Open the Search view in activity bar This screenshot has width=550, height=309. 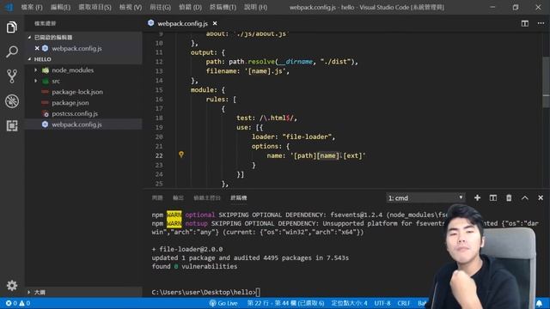pyautogui.click(x=11, y=51)
